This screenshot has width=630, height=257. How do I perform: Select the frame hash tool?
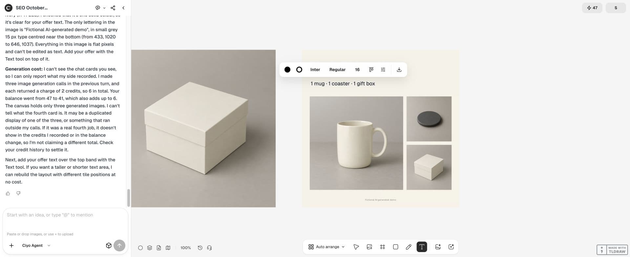pos(383,247)
